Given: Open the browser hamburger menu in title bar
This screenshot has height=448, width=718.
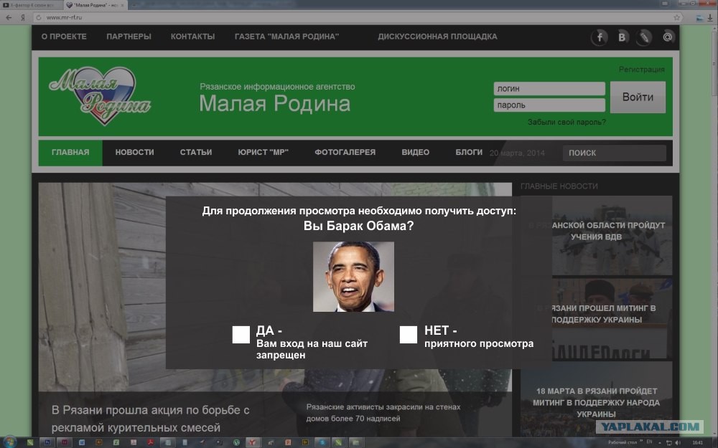Looking at the screenshot, I should click(665, 3).
